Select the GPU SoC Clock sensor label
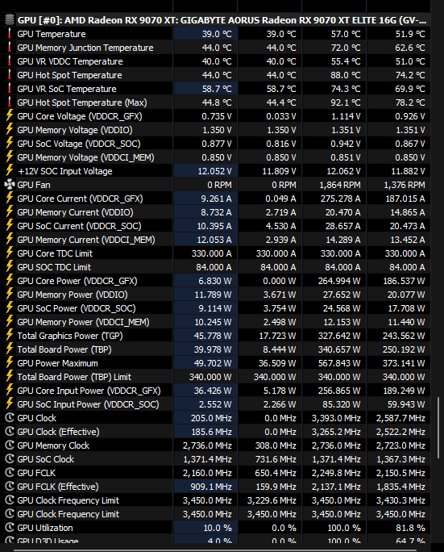This screenshot has height=552, width=444. pos(46,459)
